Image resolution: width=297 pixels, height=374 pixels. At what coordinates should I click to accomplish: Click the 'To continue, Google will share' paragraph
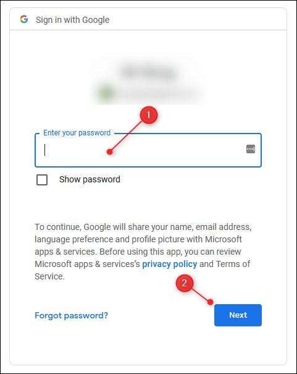pos(143,252)
